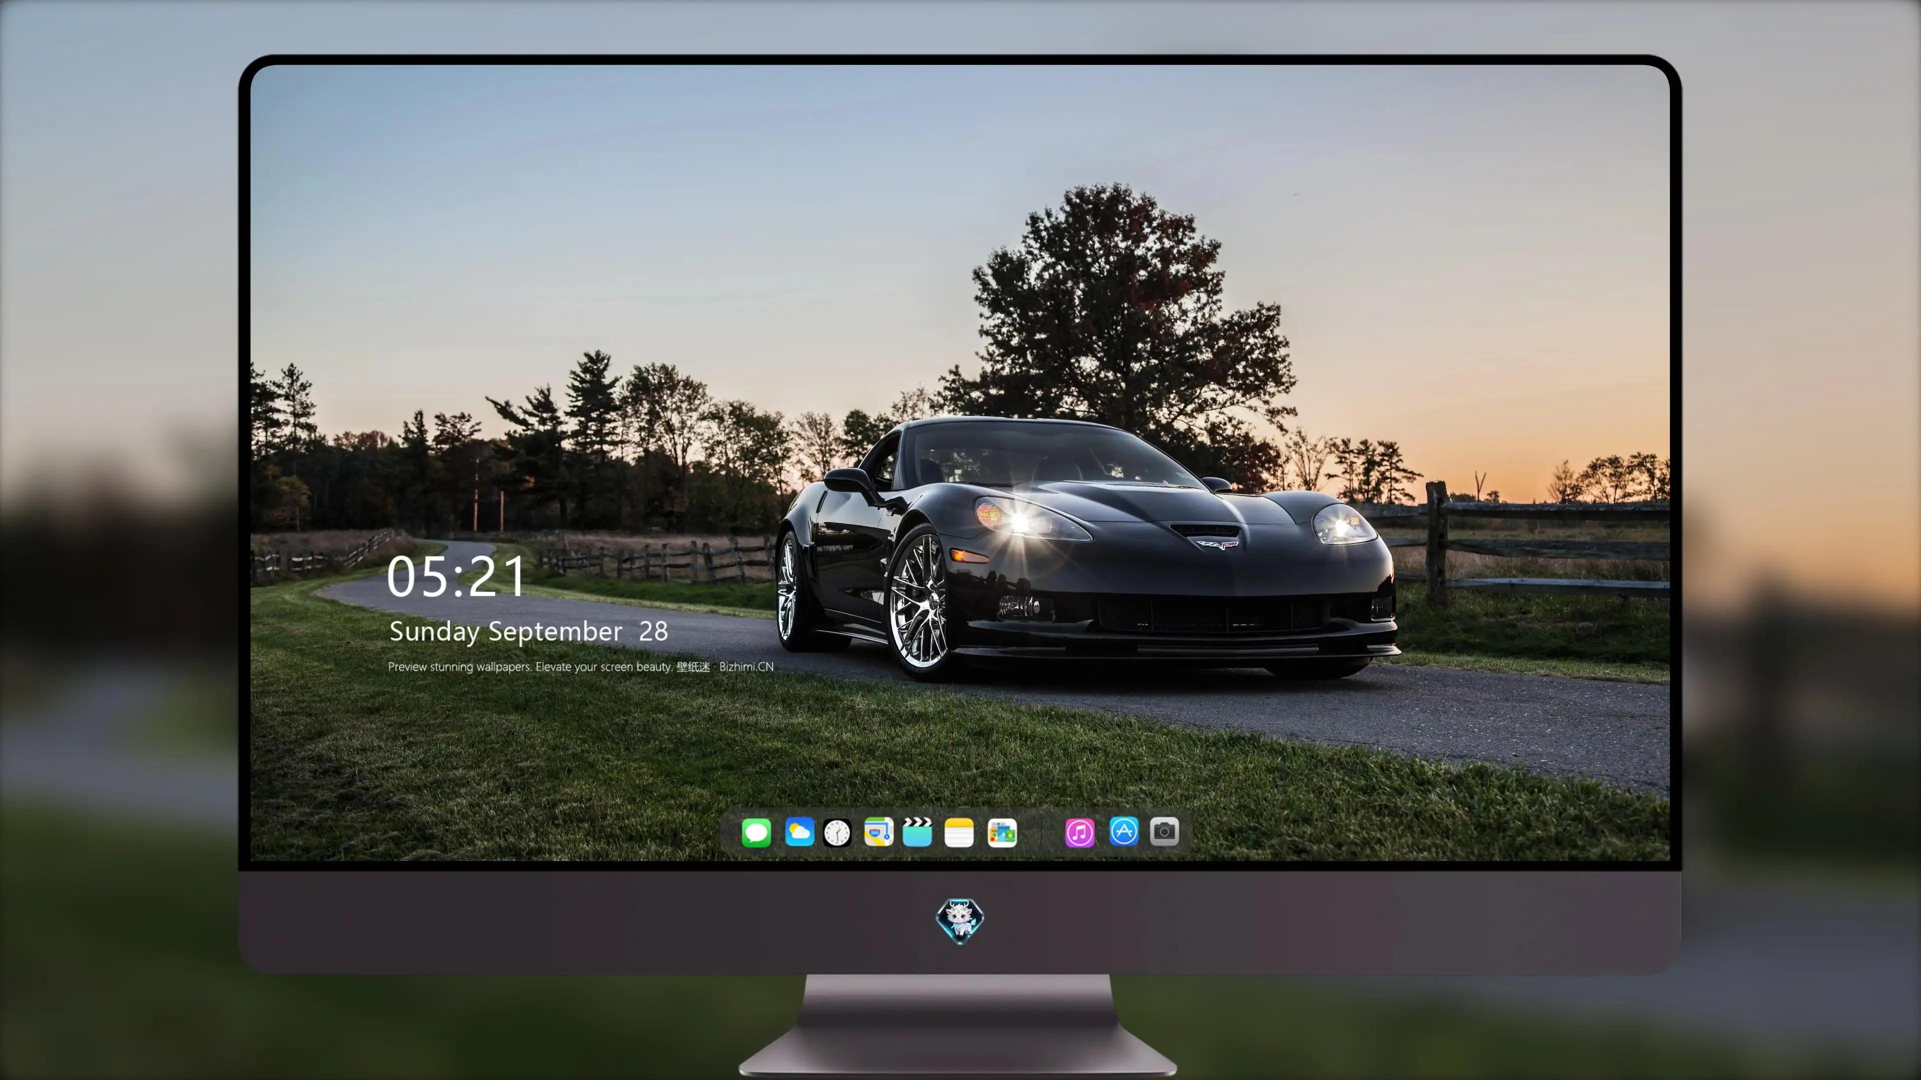Image resolution: width=1921 pixels, height=1080 pixels.
Task: Open the Maps app in the dock
Action: (x=878, y=832)
